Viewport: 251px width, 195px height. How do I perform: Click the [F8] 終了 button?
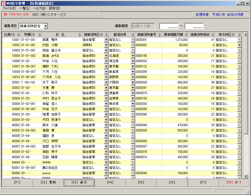point(234,182)
